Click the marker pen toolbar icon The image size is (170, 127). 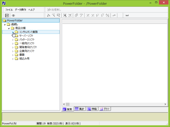(49, 15)
